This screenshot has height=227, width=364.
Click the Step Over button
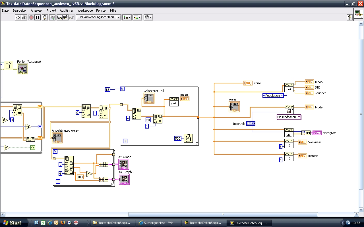[66, 17]
